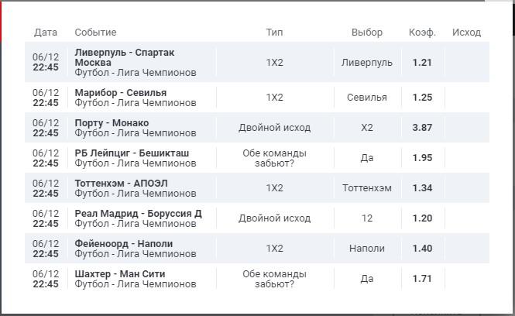Open the Шахтер - Ман Сити event
Viewport: 515px width, 316px height.
pyautogui.click(x=120, y=273)
